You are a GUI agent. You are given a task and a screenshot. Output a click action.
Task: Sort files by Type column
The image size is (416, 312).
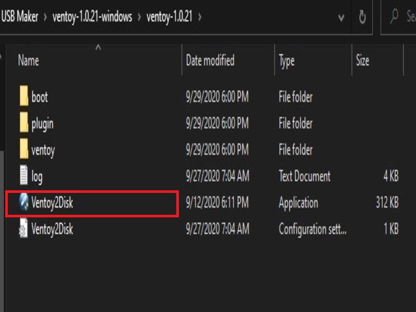pyautogui.click(x=287, y=60)
